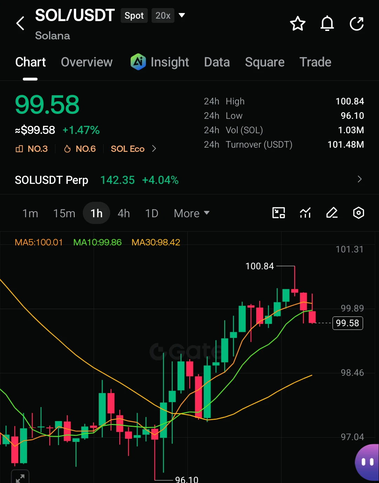Tap the 24h Low value 96.10
This screenshot has height=483, width=379.
click(352, 116)
